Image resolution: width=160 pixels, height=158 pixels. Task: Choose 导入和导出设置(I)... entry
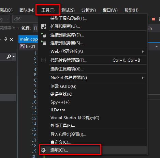(x=93, y=135)
